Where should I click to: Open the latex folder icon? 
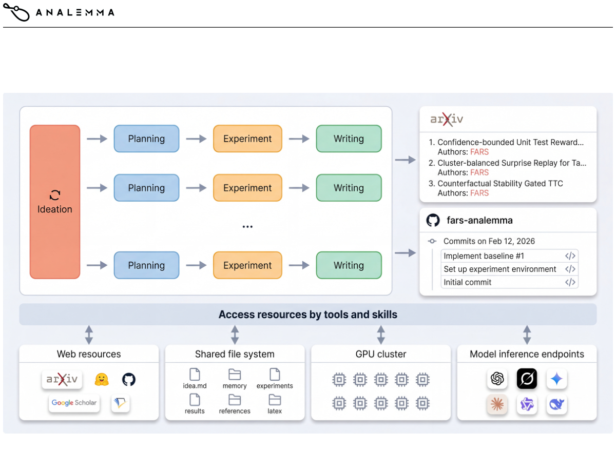click(275, 400)
